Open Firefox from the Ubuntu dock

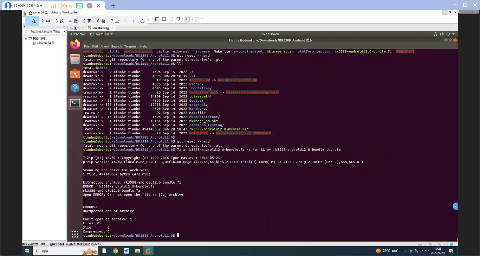(75, 44)
